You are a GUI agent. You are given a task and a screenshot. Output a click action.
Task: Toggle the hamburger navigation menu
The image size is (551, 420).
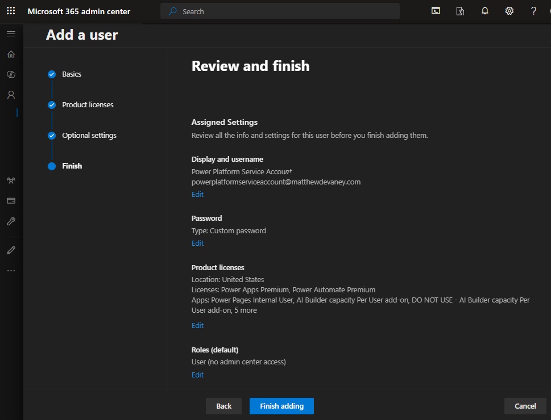coord(11,33)
